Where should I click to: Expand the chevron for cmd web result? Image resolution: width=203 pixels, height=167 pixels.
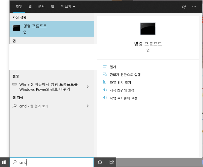click(88, 106)
